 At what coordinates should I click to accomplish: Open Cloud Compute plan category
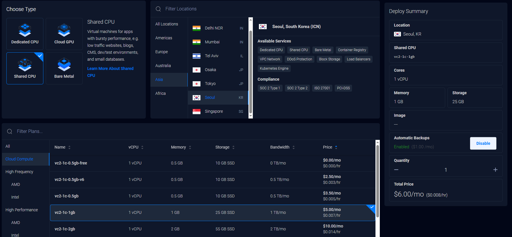(x=26, y=159)
